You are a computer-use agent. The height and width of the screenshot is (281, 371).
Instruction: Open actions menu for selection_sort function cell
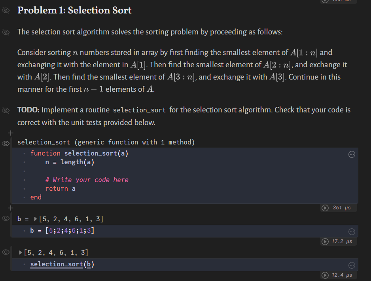pos(351,154)
